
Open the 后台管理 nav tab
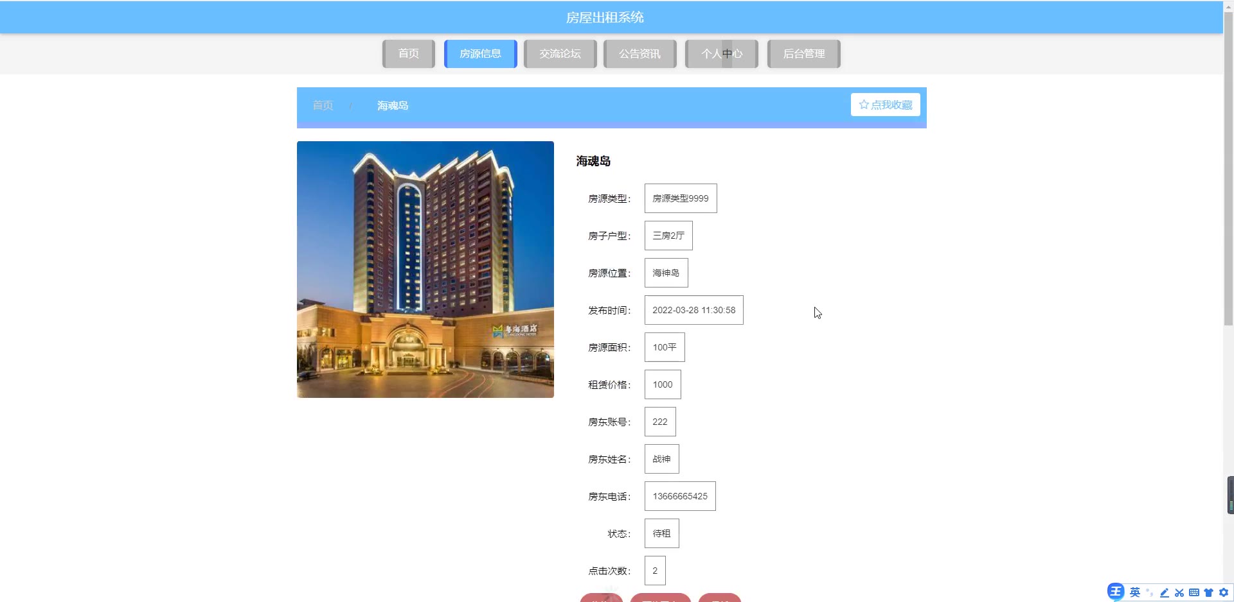point(804,54)
